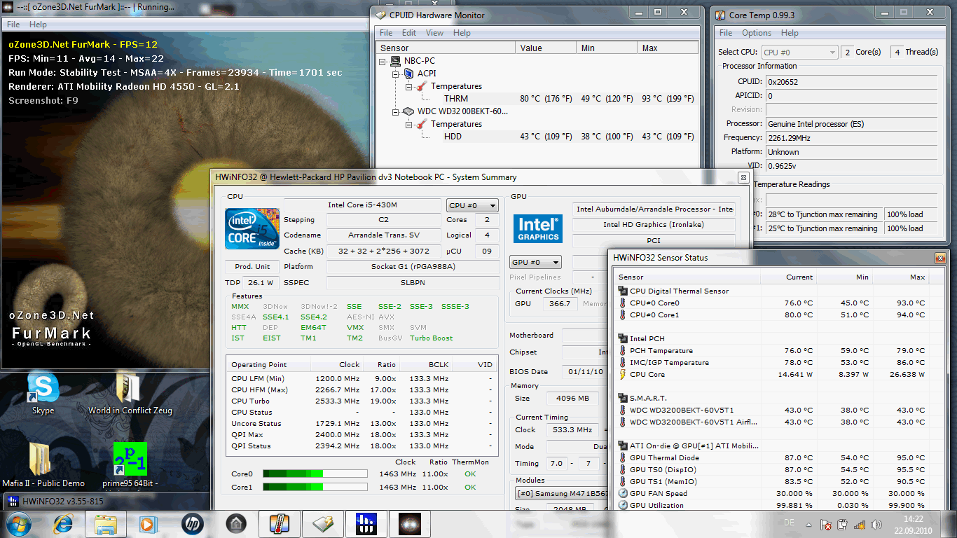Click the Current column header in Sensor Status
The image size is (957, 538).
click(789, 277)
